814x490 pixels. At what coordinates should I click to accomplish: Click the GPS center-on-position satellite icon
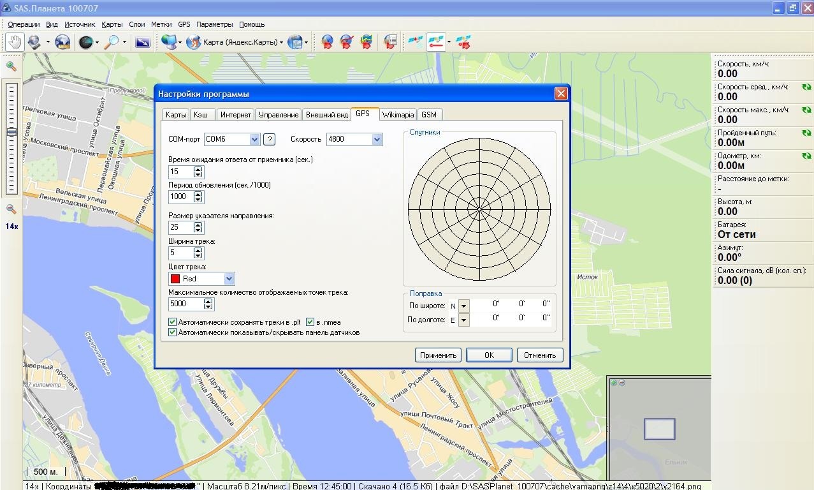(463, 42)
